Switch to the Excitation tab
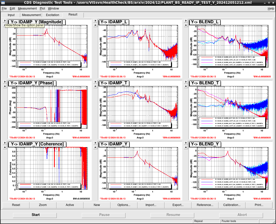276x224 pixels. pyautogui.click(x=52, y=15)
